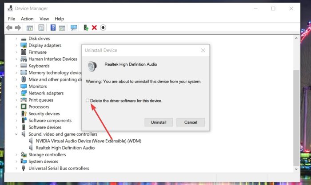Image resolution: width=311 pixels, height=185 pixels.
Task: Select the Software components entry
Action: 50,120
